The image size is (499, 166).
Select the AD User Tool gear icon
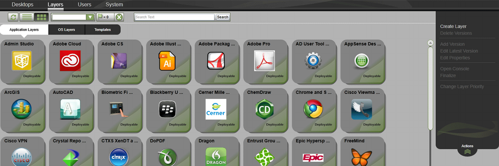(313, 61)
